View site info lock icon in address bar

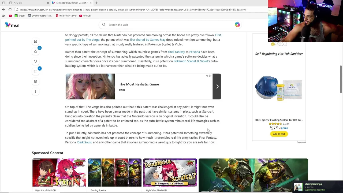17,10
